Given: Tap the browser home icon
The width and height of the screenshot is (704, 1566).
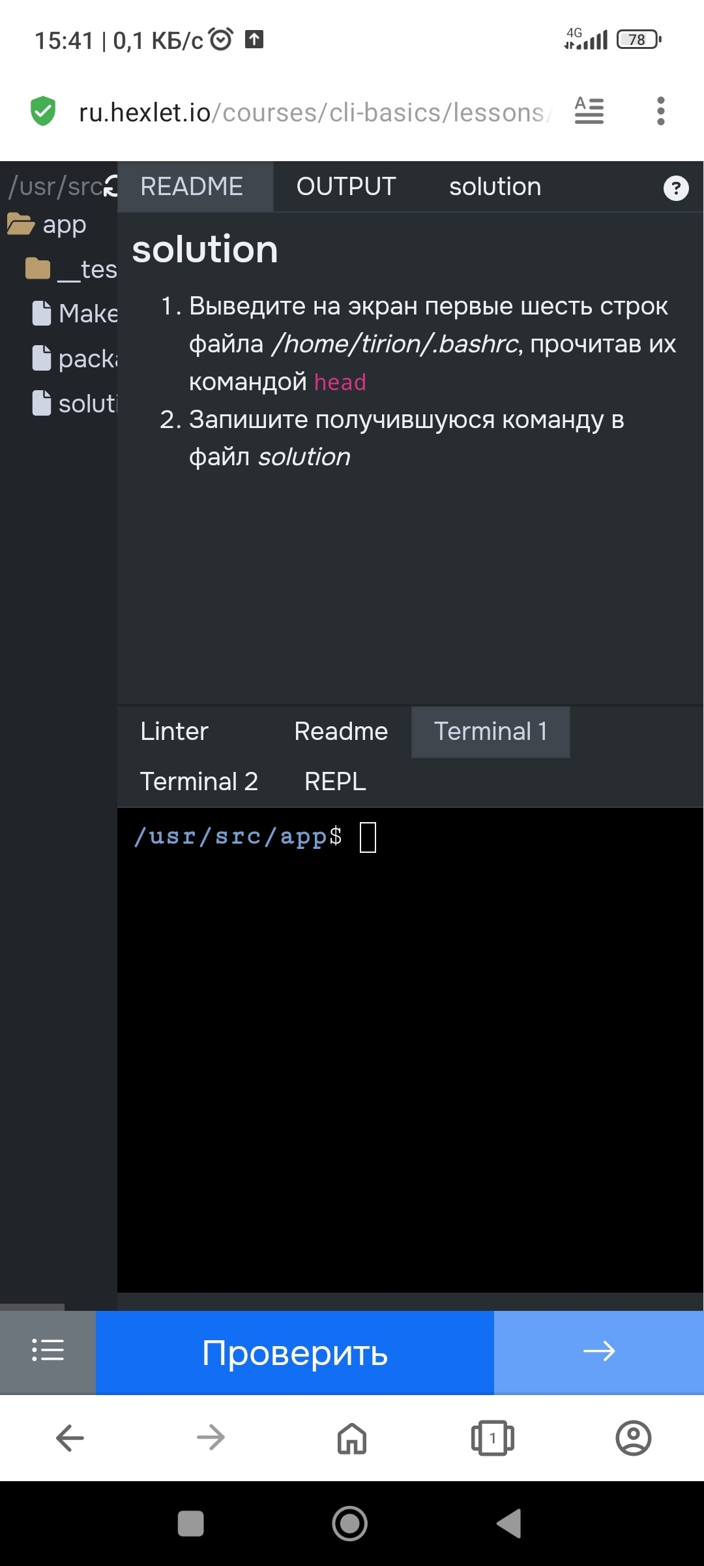Looking at the screenshot, I should [x=352, y=1437].
